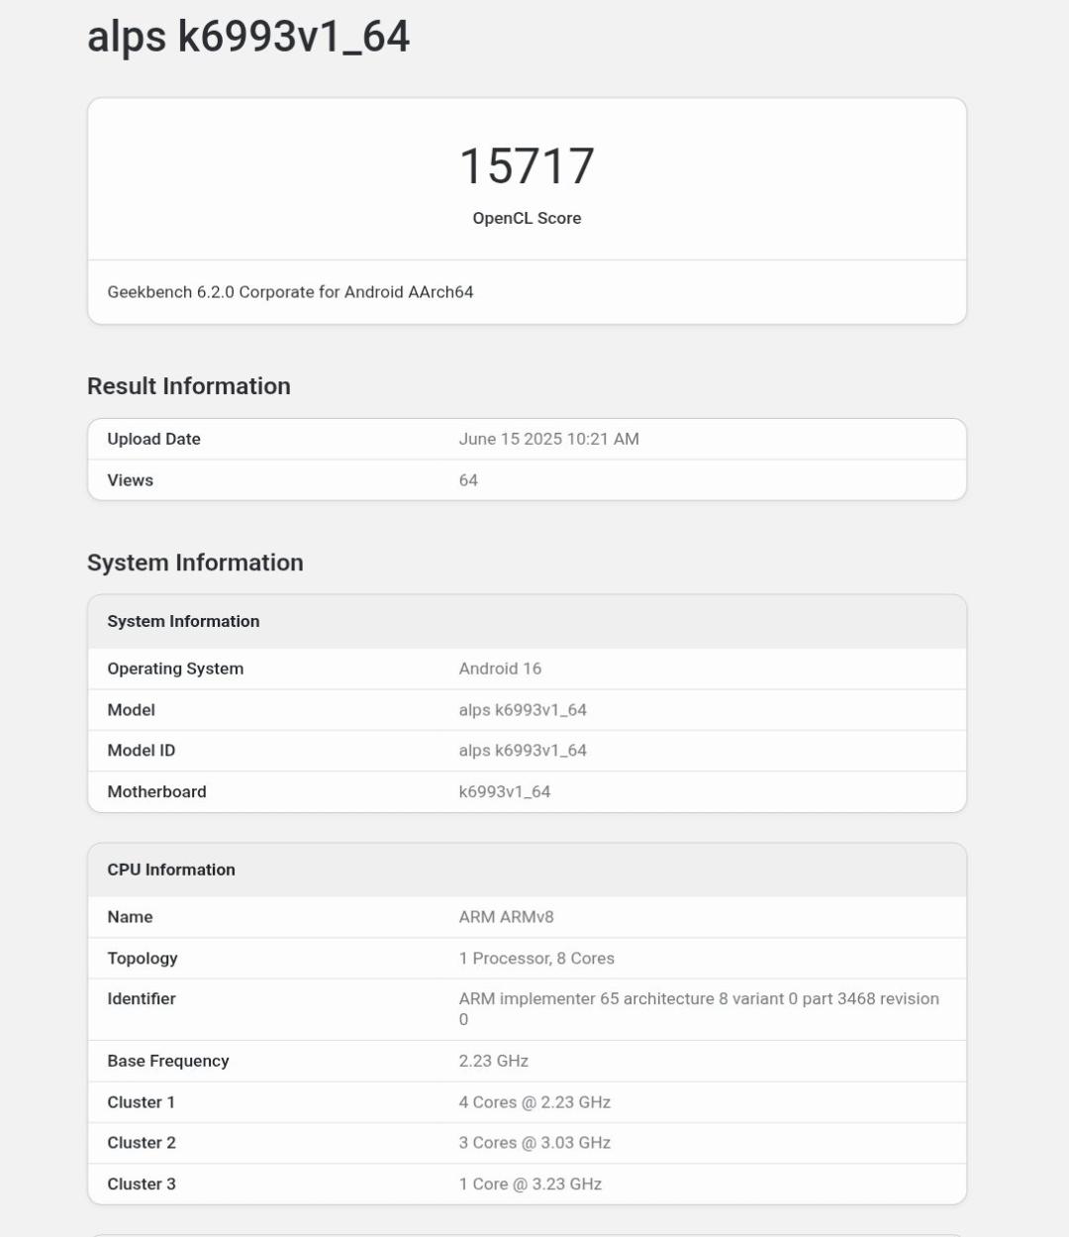
Task: Click the OpenCL Score label
Action: click(x=527, y=218)
